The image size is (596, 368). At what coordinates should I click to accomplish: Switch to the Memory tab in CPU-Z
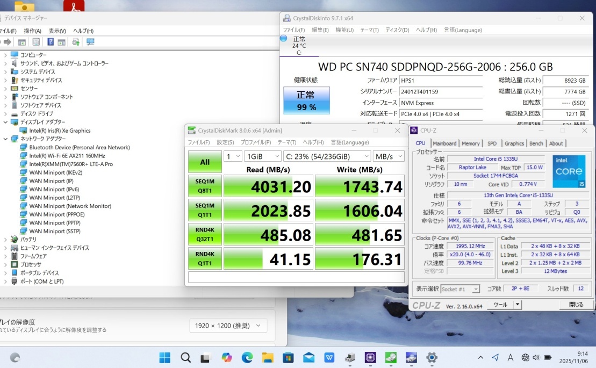(470, 143)
